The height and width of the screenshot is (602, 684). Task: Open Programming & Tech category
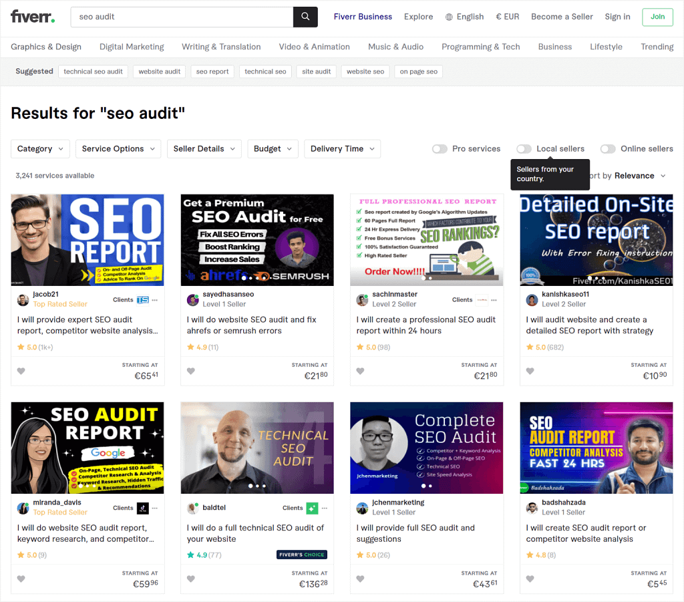pyautogui.click(x=481, y=47)
